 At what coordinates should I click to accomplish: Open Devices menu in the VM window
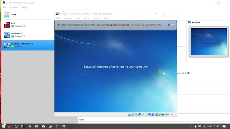click(x=96, y=18)
